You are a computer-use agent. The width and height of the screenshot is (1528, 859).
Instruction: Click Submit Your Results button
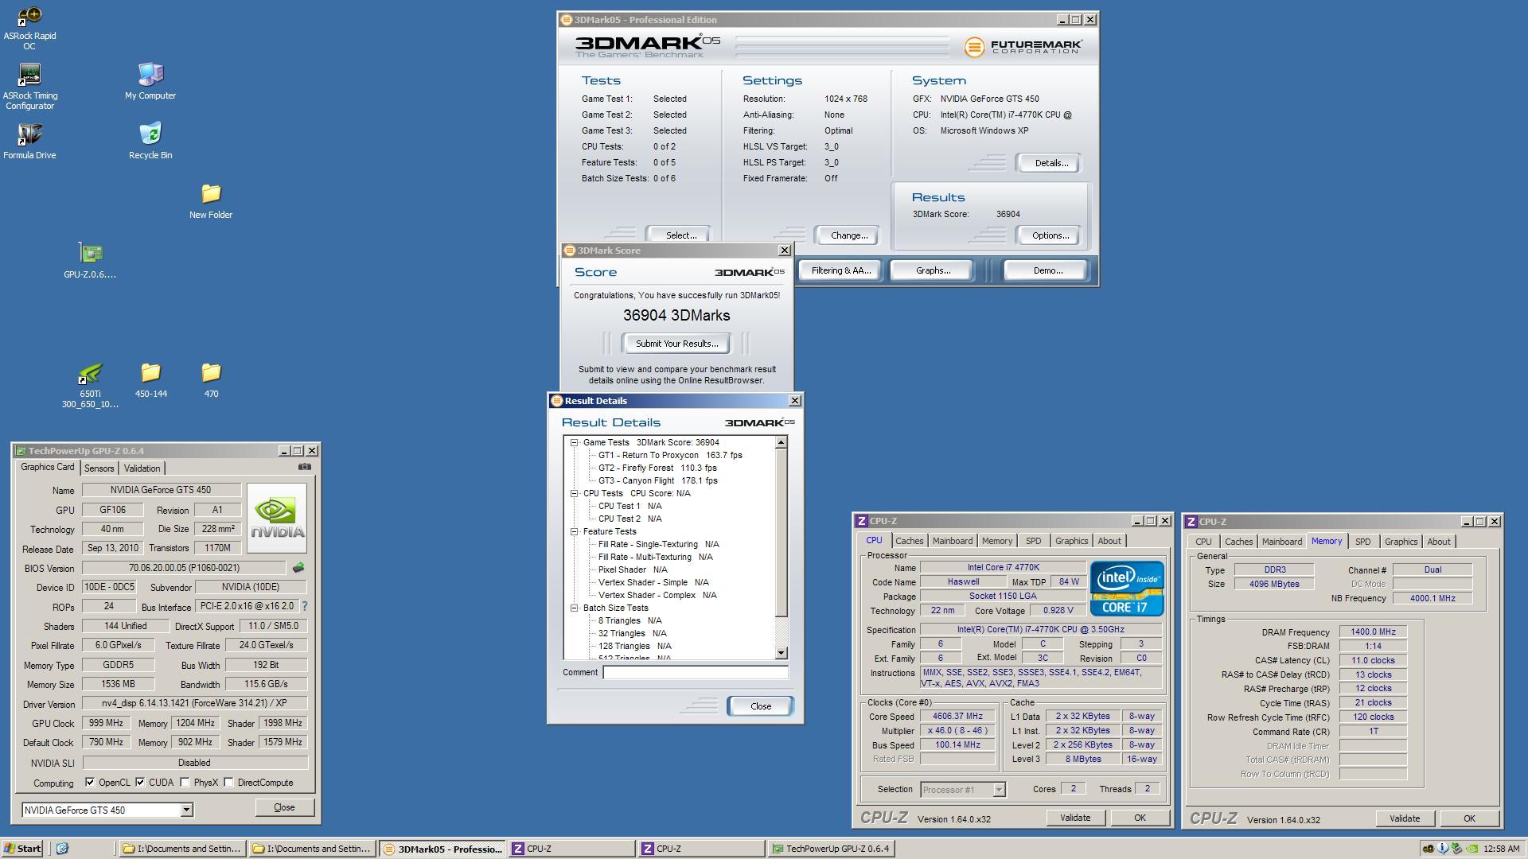coord(676,344)
